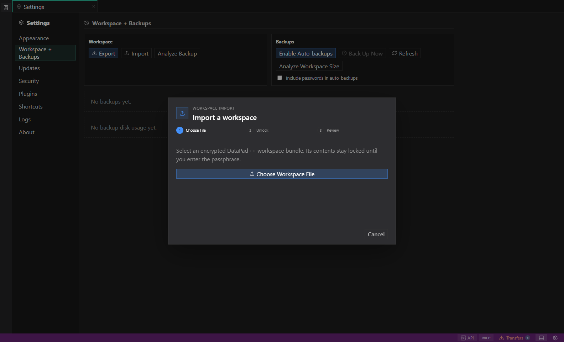This screenshot has height=342, width=564.
Task: Toggle the panel layout icon in status bar
Action: pos(542,338)
